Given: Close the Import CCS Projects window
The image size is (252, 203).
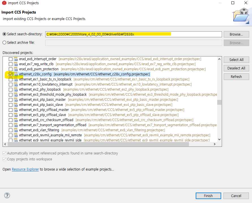Looking at the screenshot, I should coord(246,3).
